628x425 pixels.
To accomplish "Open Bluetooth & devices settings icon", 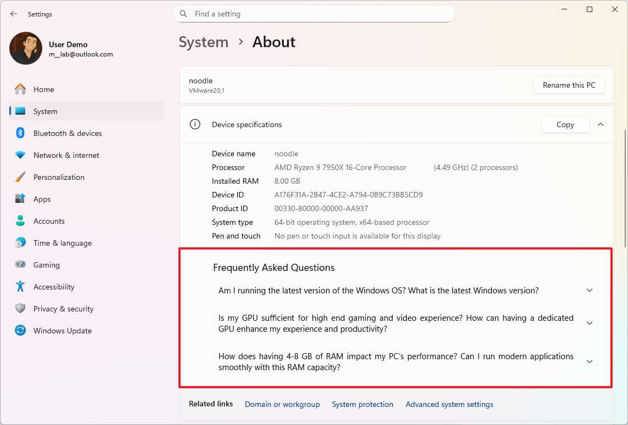I will (20, 133).
